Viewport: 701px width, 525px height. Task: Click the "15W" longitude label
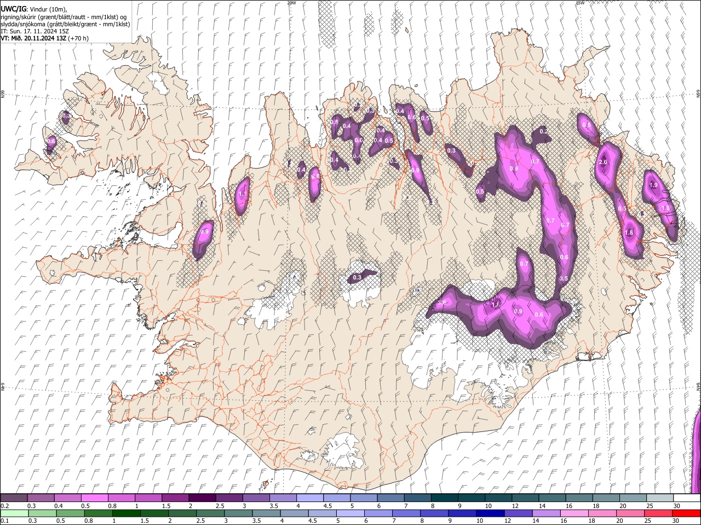pyautogui.click(x=581, y=3)
